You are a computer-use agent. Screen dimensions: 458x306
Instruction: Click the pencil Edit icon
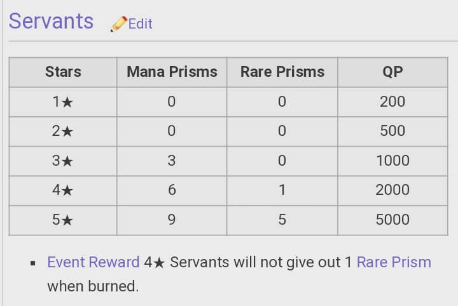(118, 24)
